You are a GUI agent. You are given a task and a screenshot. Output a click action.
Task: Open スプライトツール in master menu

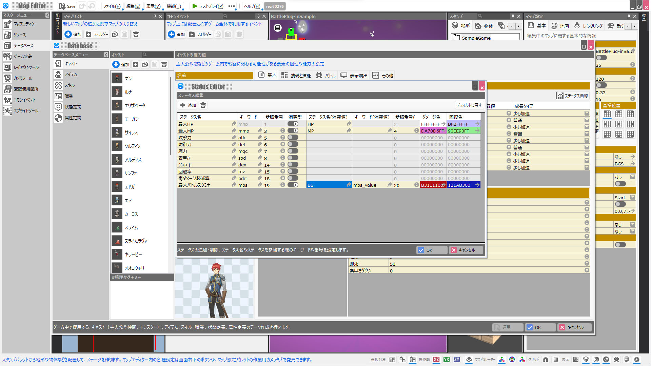click(x=26, y=111)
